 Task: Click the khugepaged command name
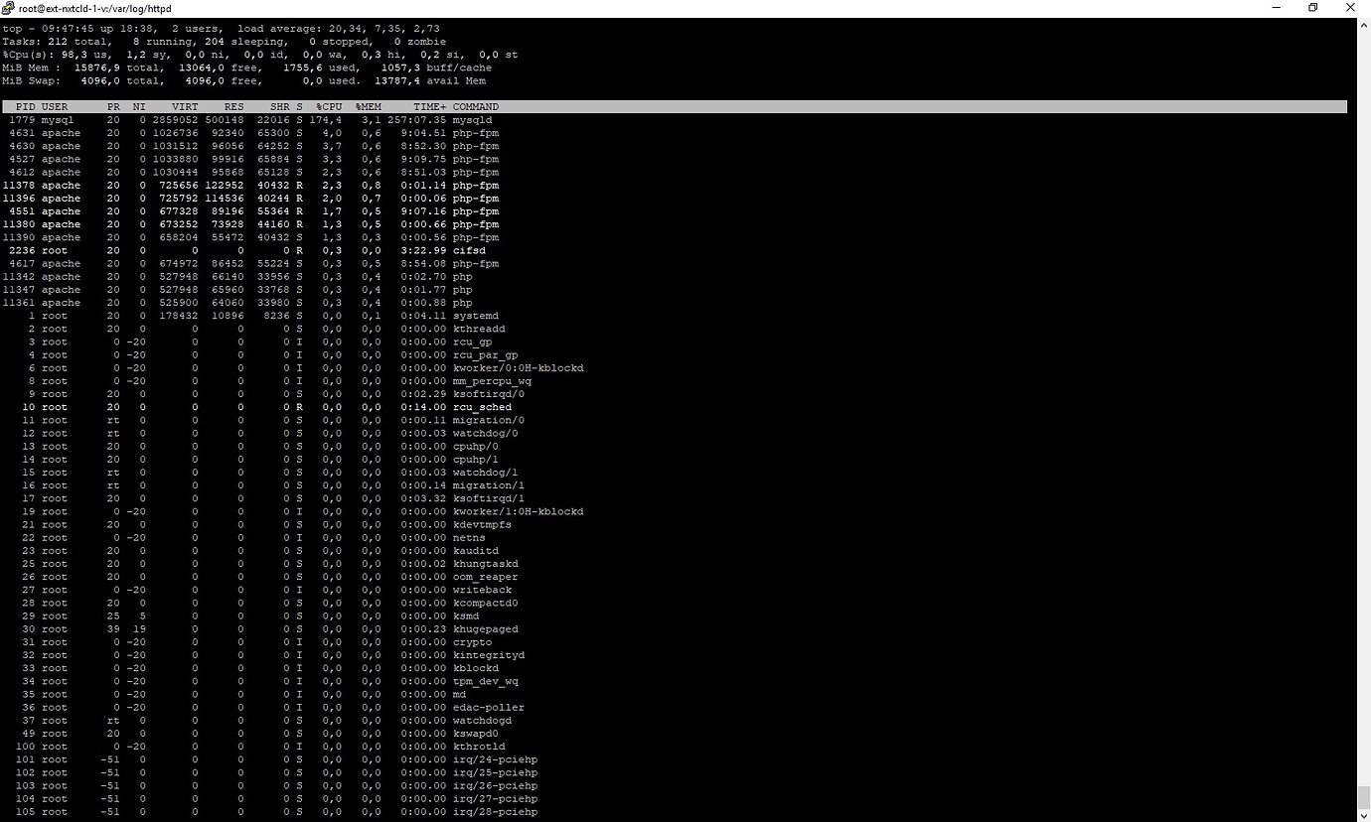click(x=486, y=628)
